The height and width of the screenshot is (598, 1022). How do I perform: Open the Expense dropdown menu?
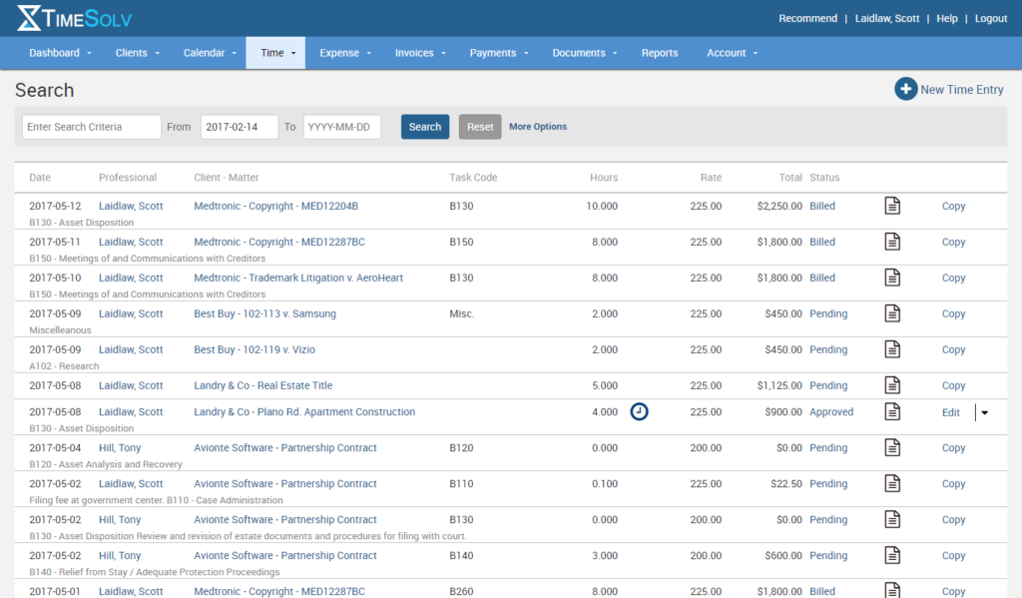click(x=344, y=52)
